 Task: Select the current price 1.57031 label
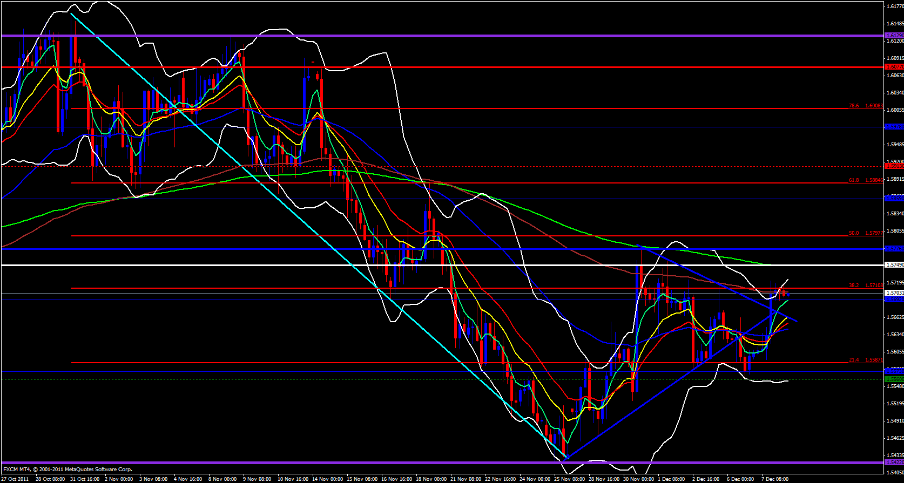click(894, 293)
